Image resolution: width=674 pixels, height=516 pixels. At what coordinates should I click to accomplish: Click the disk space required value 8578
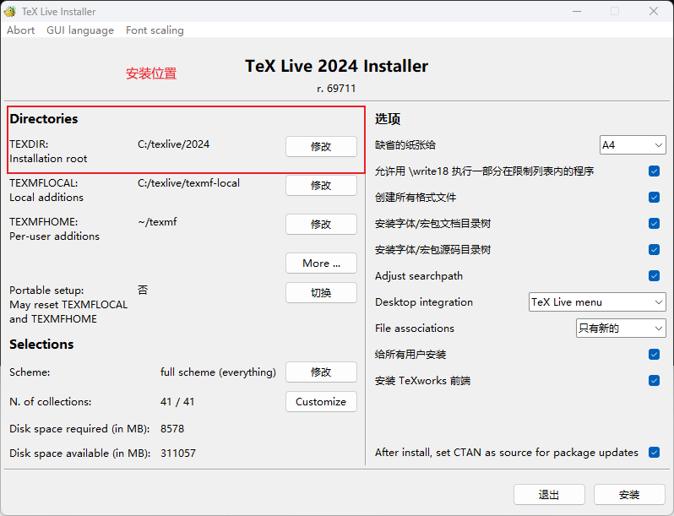point(172,429)
